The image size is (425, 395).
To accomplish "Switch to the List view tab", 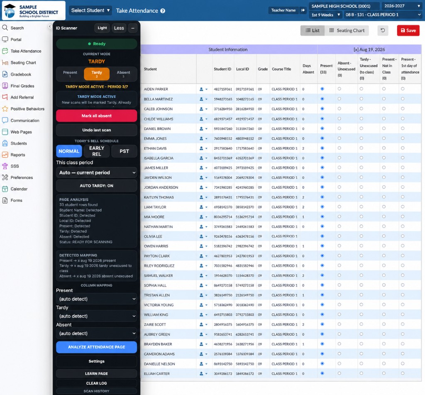I will pos(313,30).
